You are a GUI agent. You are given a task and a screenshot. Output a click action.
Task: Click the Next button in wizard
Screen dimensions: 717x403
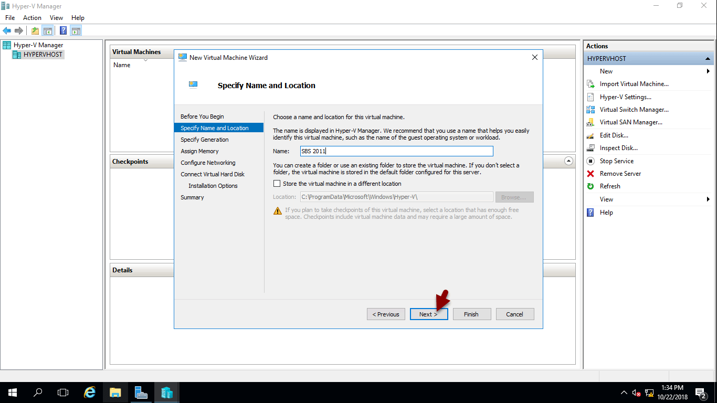tap(429, 314)
